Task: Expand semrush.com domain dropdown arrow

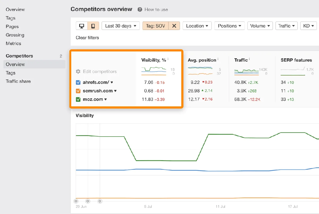Action: [115, 91]
